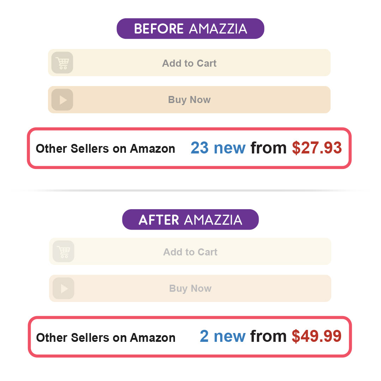
Task: Click the word 'from' beside $49.99
Action: coord(268,336)
